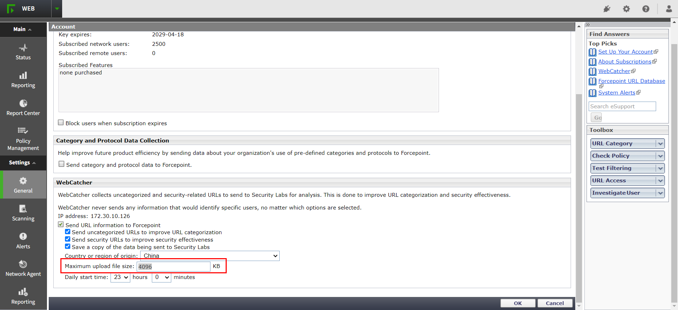Screen dimensions: 678x310
Task: Expand the Investigate User toolbox
Action: click(628, 193)
